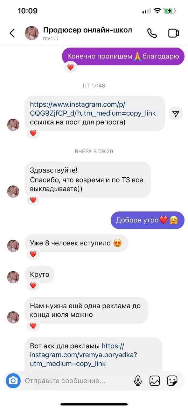Tap sender avatar next to "Круто" message
The image size is (188, 409).
13,277
